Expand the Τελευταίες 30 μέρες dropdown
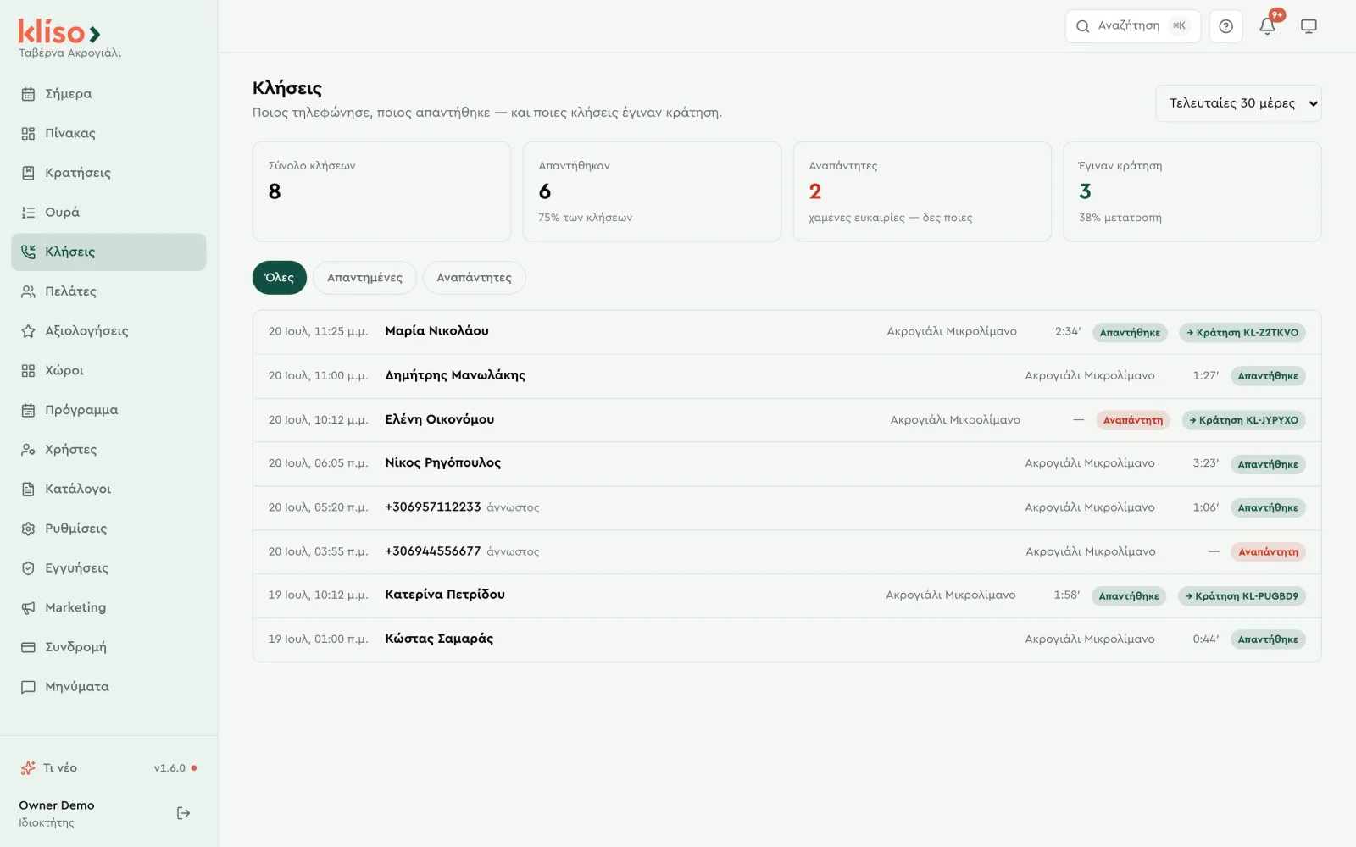 tap(1238, 103)
